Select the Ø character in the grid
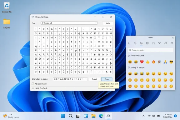 (x=47, y=59)
